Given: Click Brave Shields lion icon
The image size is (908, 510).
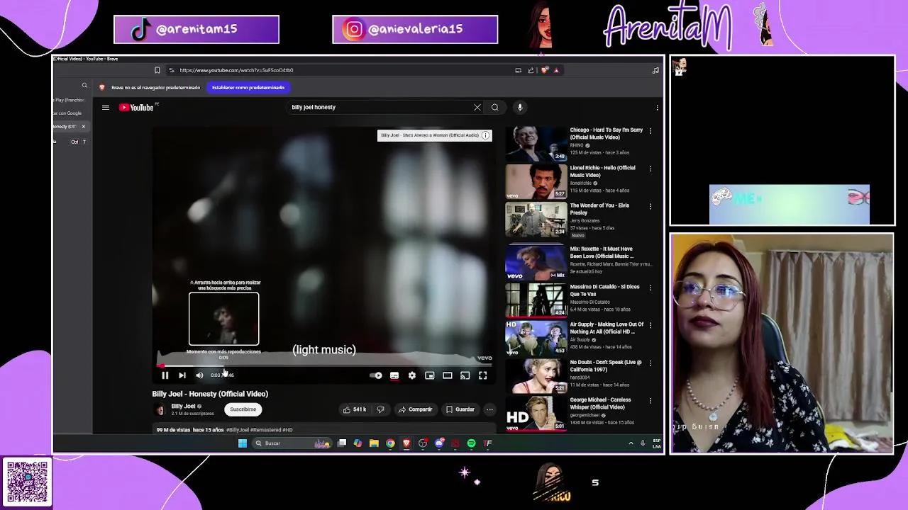Looking at the screenshot, I should tap(545, 70).
